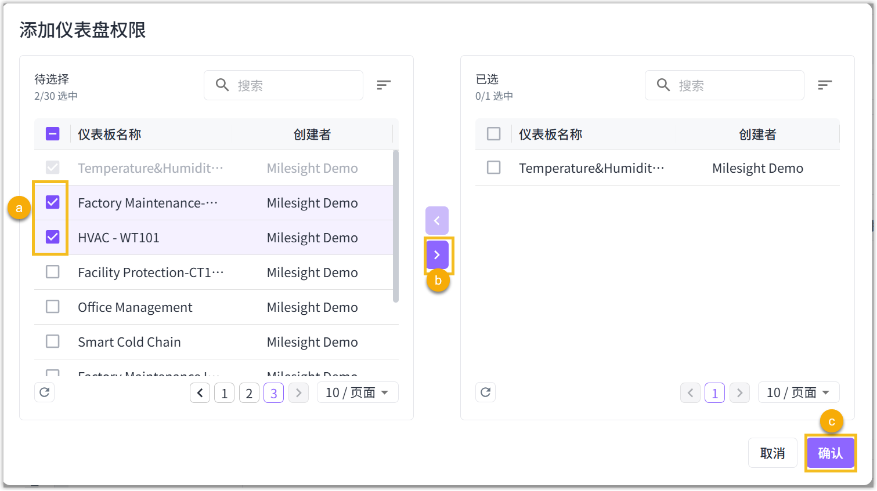The height and width of the screenshot is (491, 877).
Task: Check the Office Management dashboard checkbox
Action: tap(53, 307)
